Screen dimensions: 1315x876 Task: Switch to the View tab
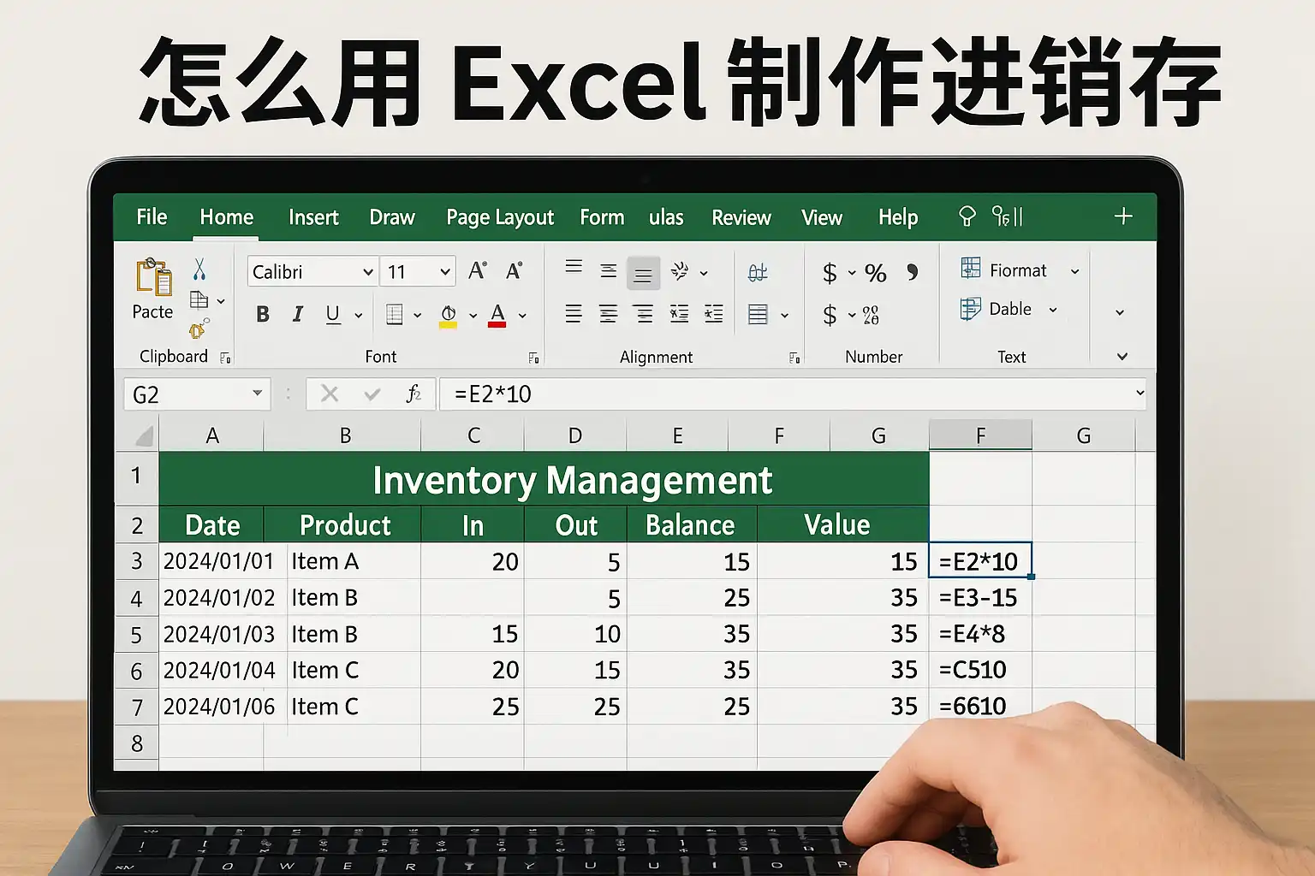click(822, 217)
